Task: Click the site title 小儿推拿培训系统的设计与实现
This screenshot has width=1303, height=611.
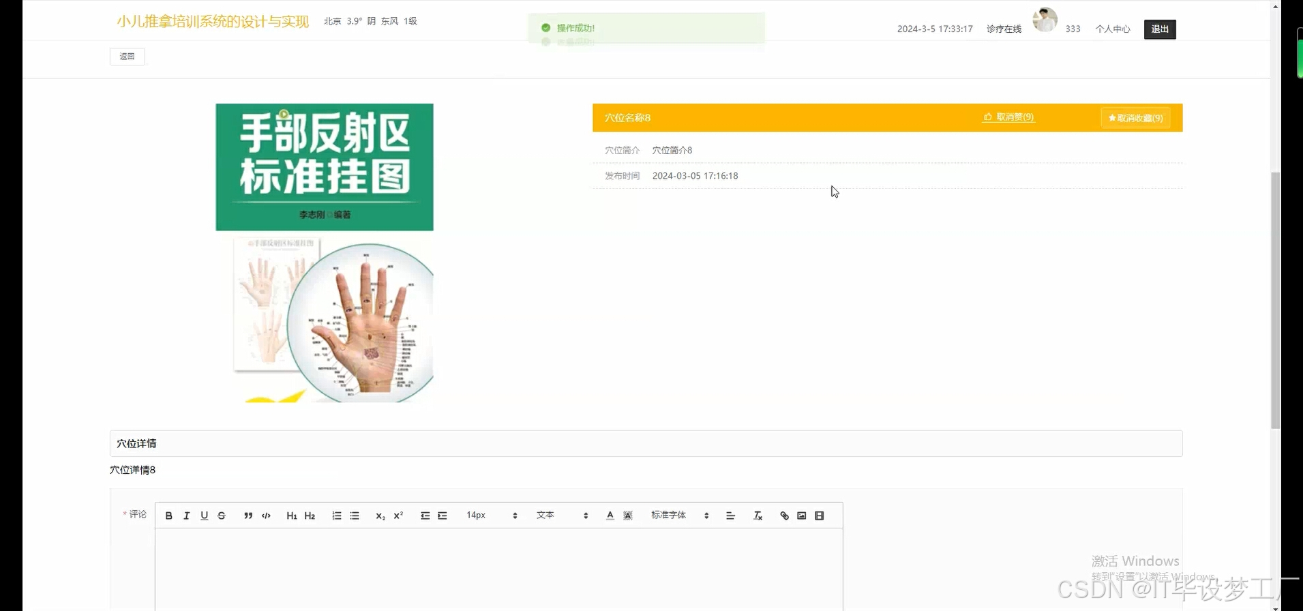Action: (213, 22)
